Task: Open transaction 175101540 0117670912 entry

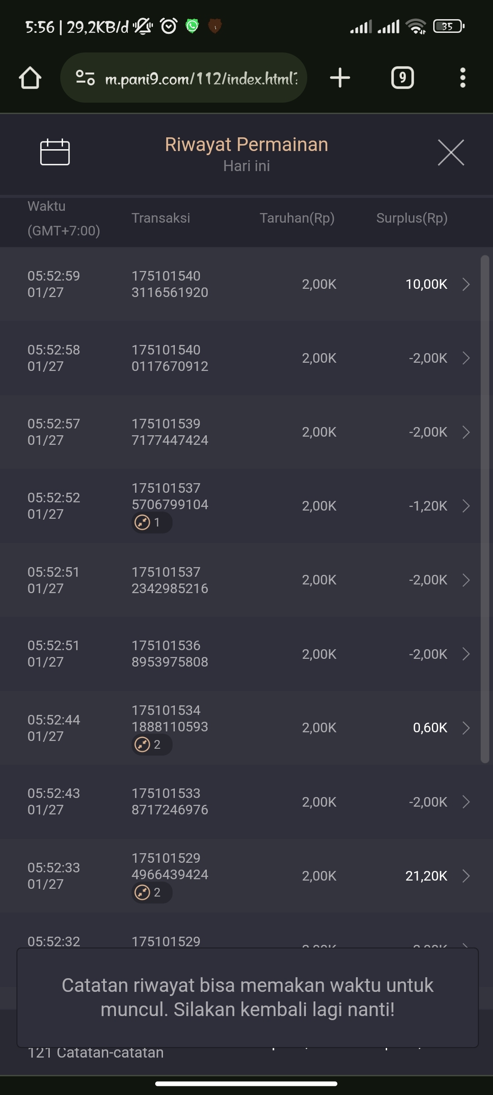Action: point(170,358)
